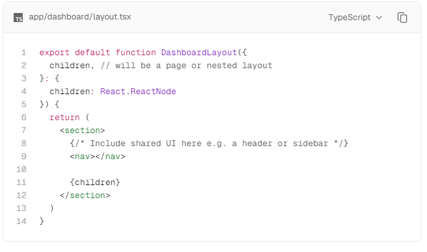Click the opening <section> tag on line 7
The height and width of the screenshot is (252, 427).
pyautogui.click(x=83, y=131)
